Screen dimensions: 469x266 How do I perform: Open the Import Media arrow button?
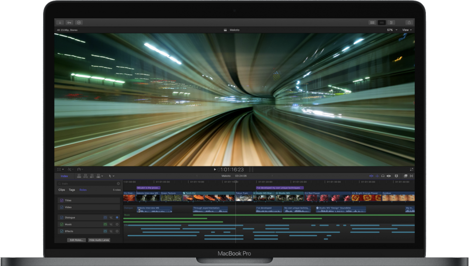coord(60,22)
